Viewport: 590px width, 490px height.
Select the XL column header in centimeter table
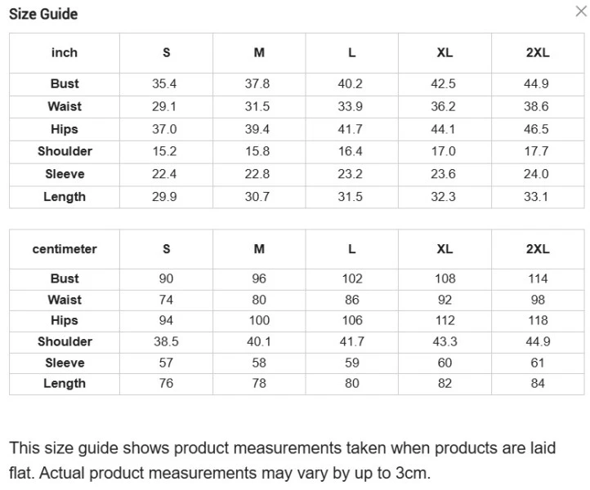[x=445, y=249]
